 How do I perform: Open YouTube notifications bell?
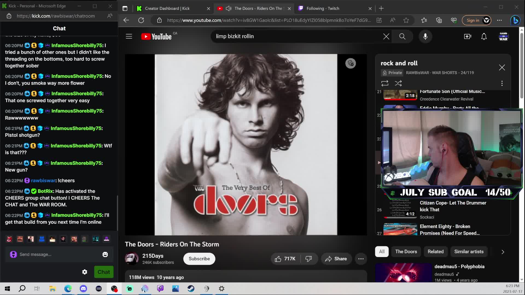pyautogui.click(x=484, y=36)
